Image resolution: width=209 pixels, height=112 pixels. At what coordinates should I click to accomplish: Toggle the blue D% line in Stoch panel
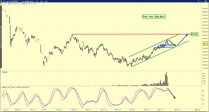(x=22, y=87)
